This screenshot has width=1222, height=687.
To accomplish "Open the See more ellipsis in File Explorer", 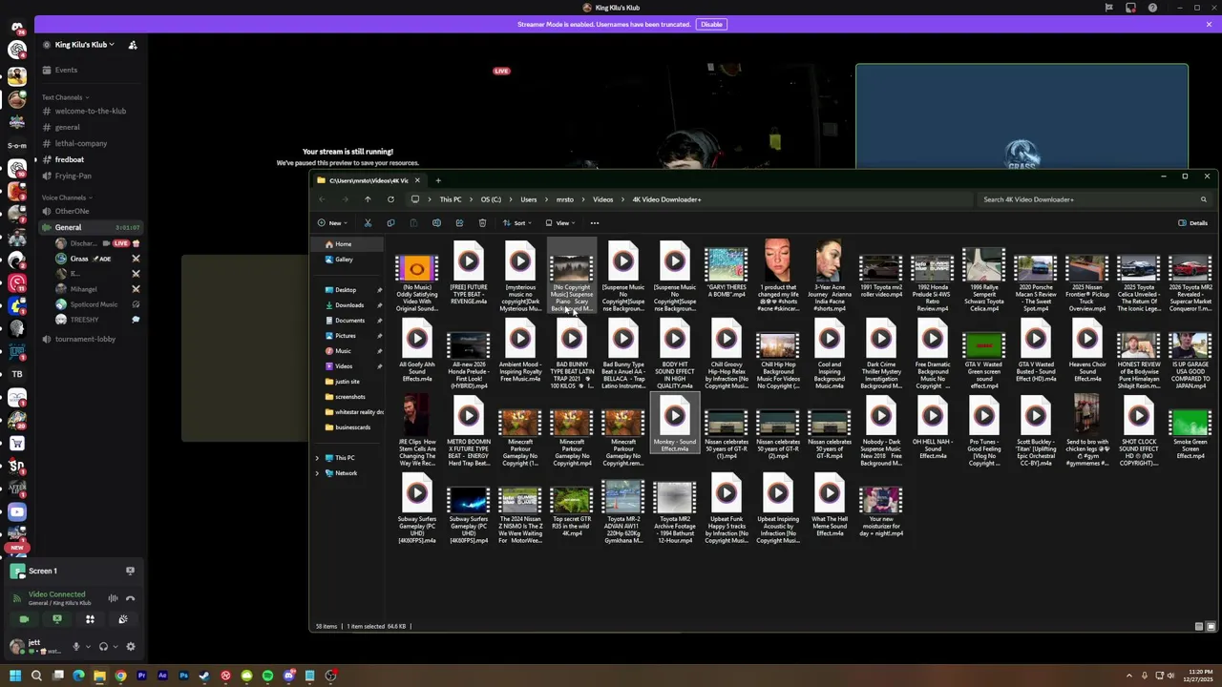I will pyautogui.click(x=594, y=222).
